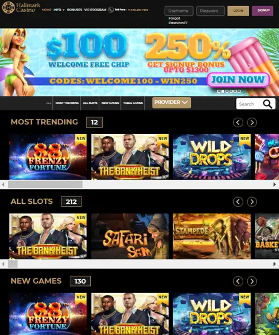Go to next Most Trending games arrow

pyautogui.click(x=252, y=122)
